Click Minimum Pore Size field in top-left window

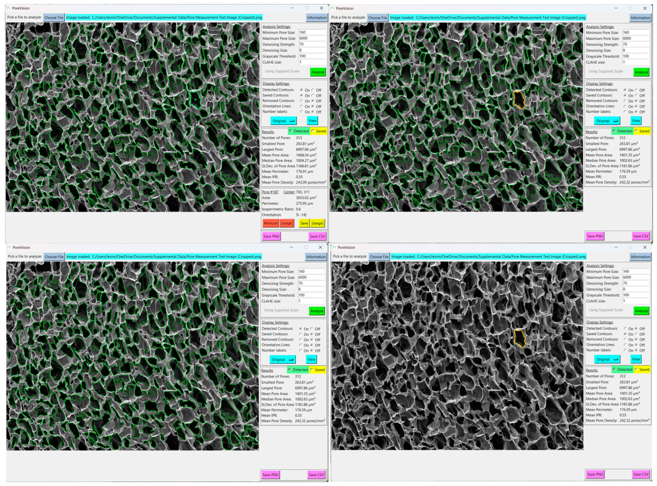coord(312,32)
